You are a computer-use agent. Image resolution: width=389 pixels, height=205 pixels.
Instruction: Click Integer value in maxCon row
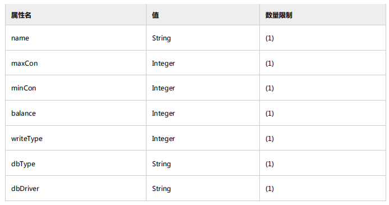(163, 63)
